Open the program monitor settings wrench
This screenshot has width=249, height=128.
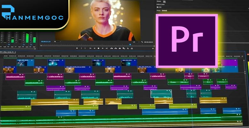point(142,42)
